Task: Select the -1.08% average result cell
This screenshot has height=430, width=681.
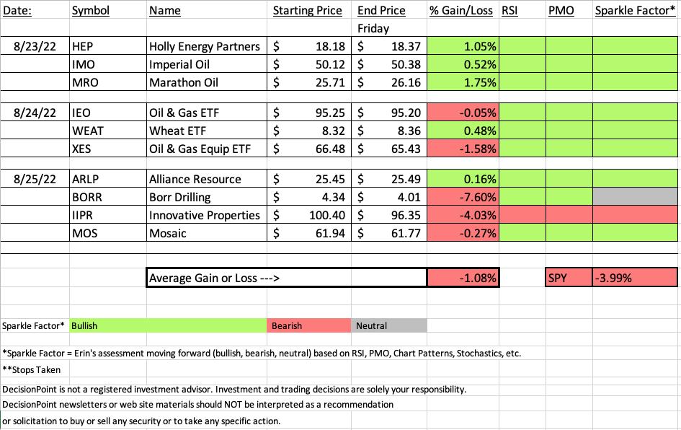Action: click(x=463, y=278)
